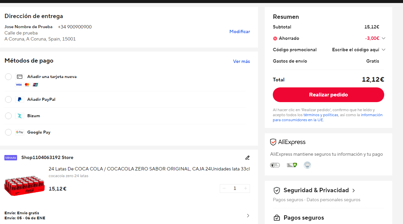Increase quantity with the plus button

246,189
